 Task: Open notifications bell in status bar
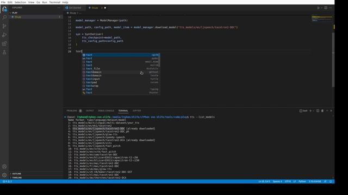pos(331,181)
